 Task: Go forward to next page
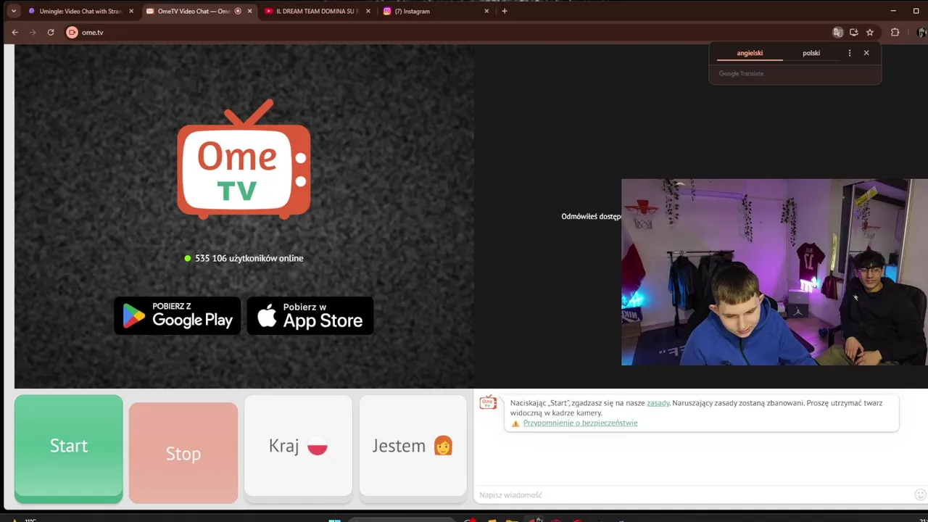point(33,32)
